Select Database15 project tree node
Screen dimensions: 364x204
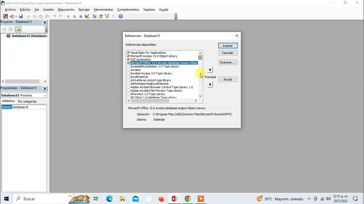click(x=29, y=36)
